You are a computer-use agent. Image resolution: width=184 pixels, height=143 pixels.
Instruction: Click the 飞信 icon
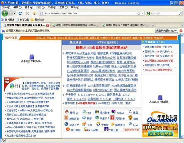[x=84, y=124]
